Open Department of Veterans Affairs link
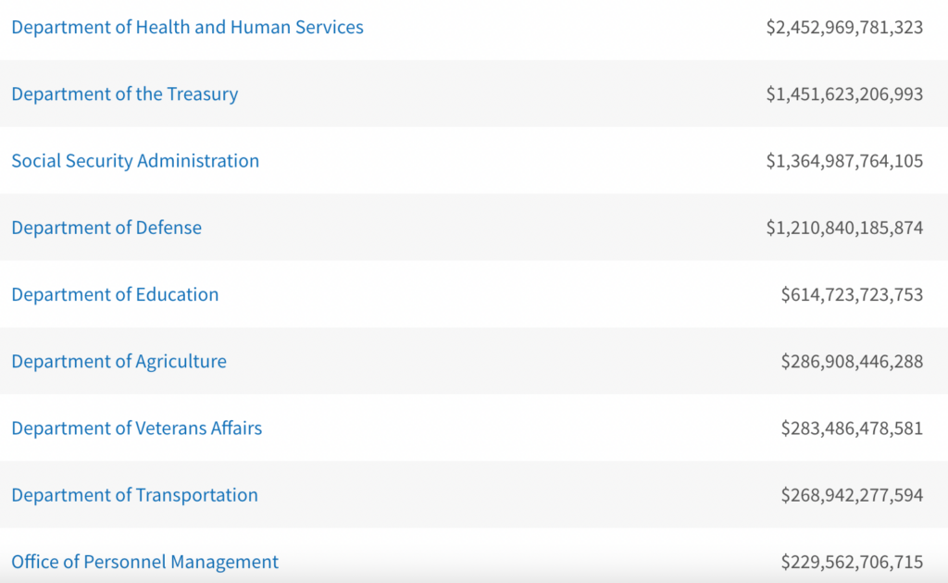The width and height of the screenshot is (948, 583). 136,428
